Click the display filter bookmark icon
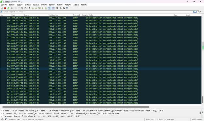This screenshot has height=121, width=204. point(2,12)
